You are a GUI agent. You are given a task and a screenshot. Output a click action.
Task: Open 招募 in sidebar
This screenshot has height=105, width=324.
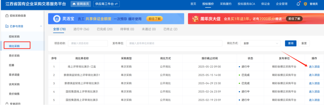pyautogui.click(x=11, y=65)
